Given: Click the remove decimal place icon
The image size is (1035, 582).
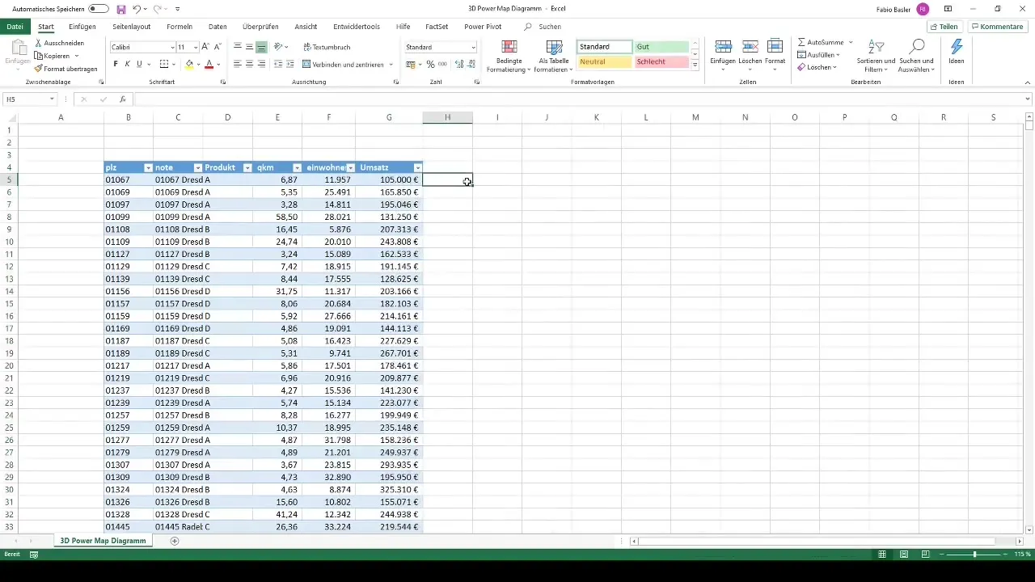Looking at the screenshot, I should (x=471, y=64).
